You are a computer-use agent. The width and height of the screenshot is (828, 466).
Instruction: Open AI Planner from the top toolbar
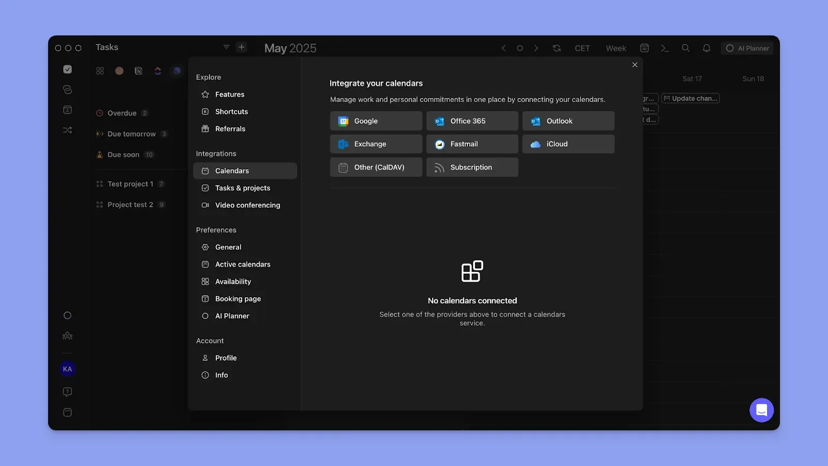pos(747,48)
